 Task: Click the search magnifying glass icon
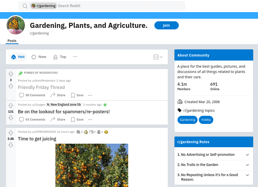25,6
